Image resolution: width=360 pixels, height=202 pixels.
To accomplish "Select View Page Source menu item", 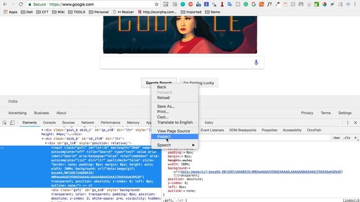I will pos(174,131).
